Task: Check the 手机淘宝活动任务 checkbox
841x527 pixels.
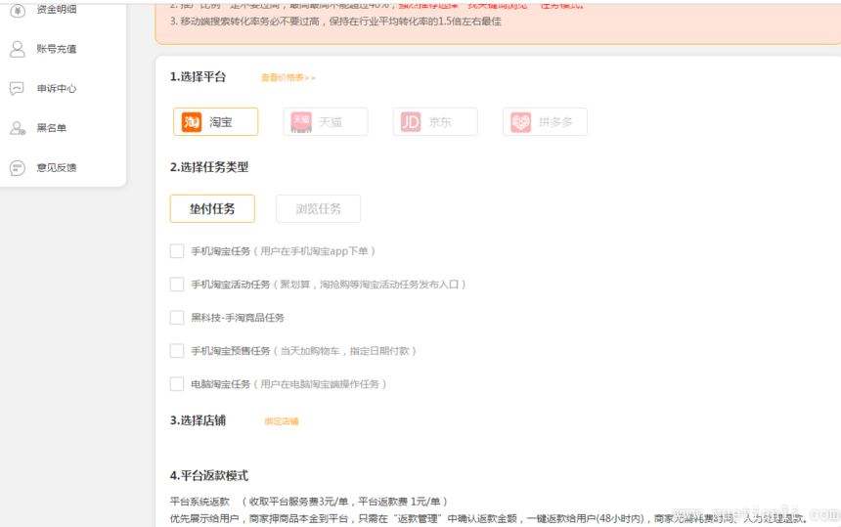Action: click(x=177, y=285)
